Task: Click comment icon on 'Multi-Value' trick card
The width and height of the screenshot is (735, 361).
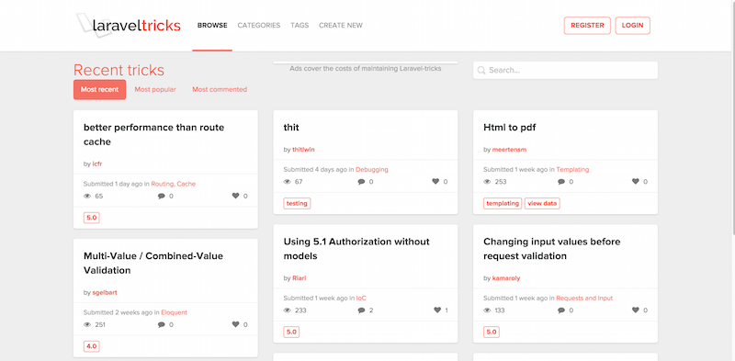Action: [x=162, y=324]
